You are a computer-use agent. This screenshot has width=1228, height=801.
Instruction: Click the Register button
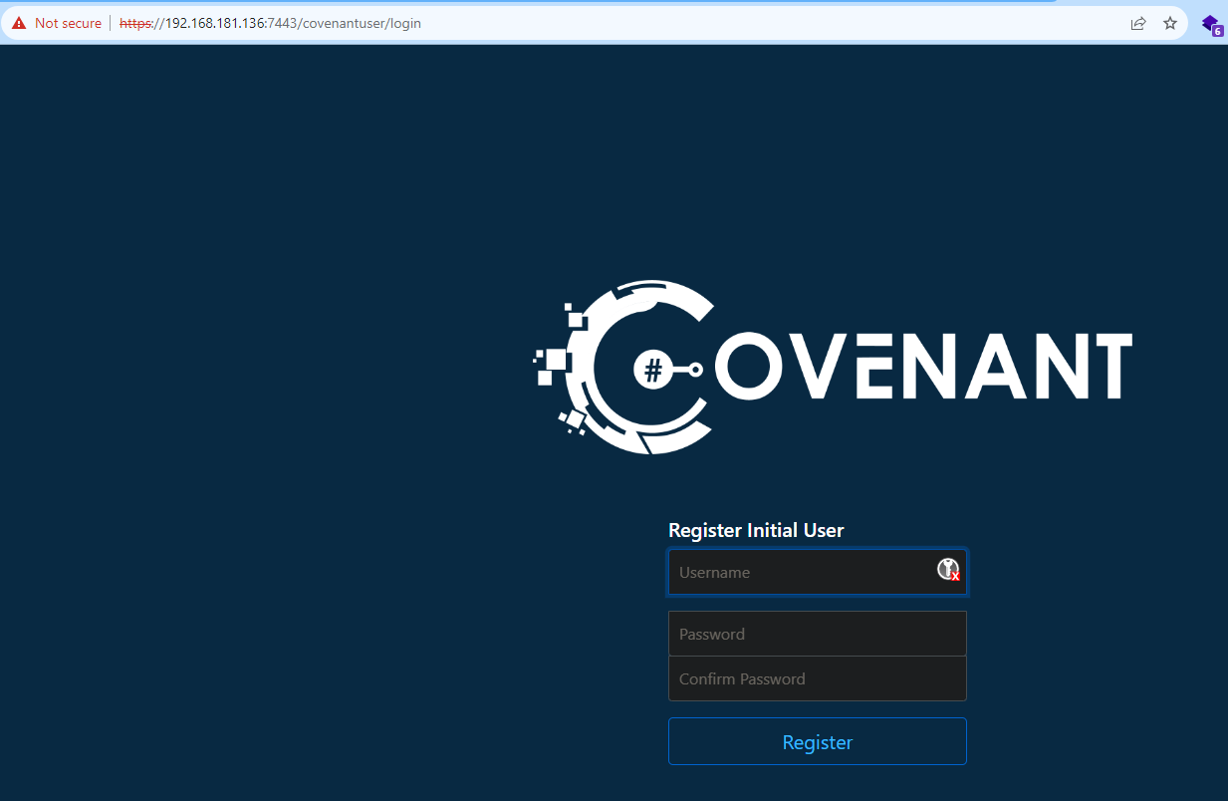click(x=818, y=741)
